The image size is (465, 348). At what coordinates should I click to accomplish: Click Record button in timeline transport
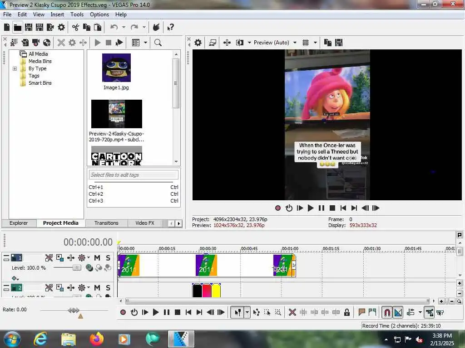123,312
